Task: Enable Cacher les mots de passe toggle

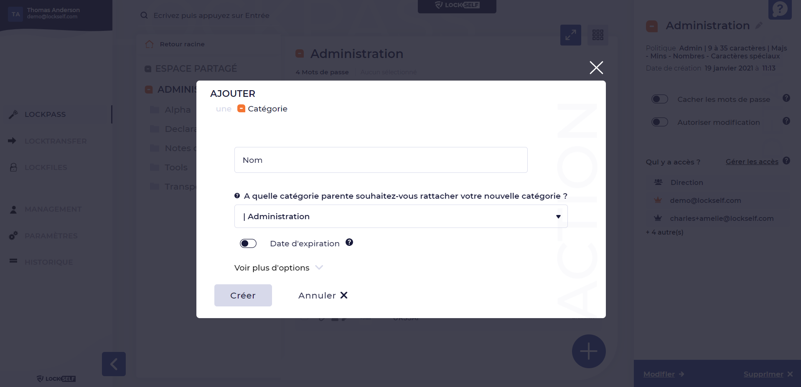Action: 660,99
